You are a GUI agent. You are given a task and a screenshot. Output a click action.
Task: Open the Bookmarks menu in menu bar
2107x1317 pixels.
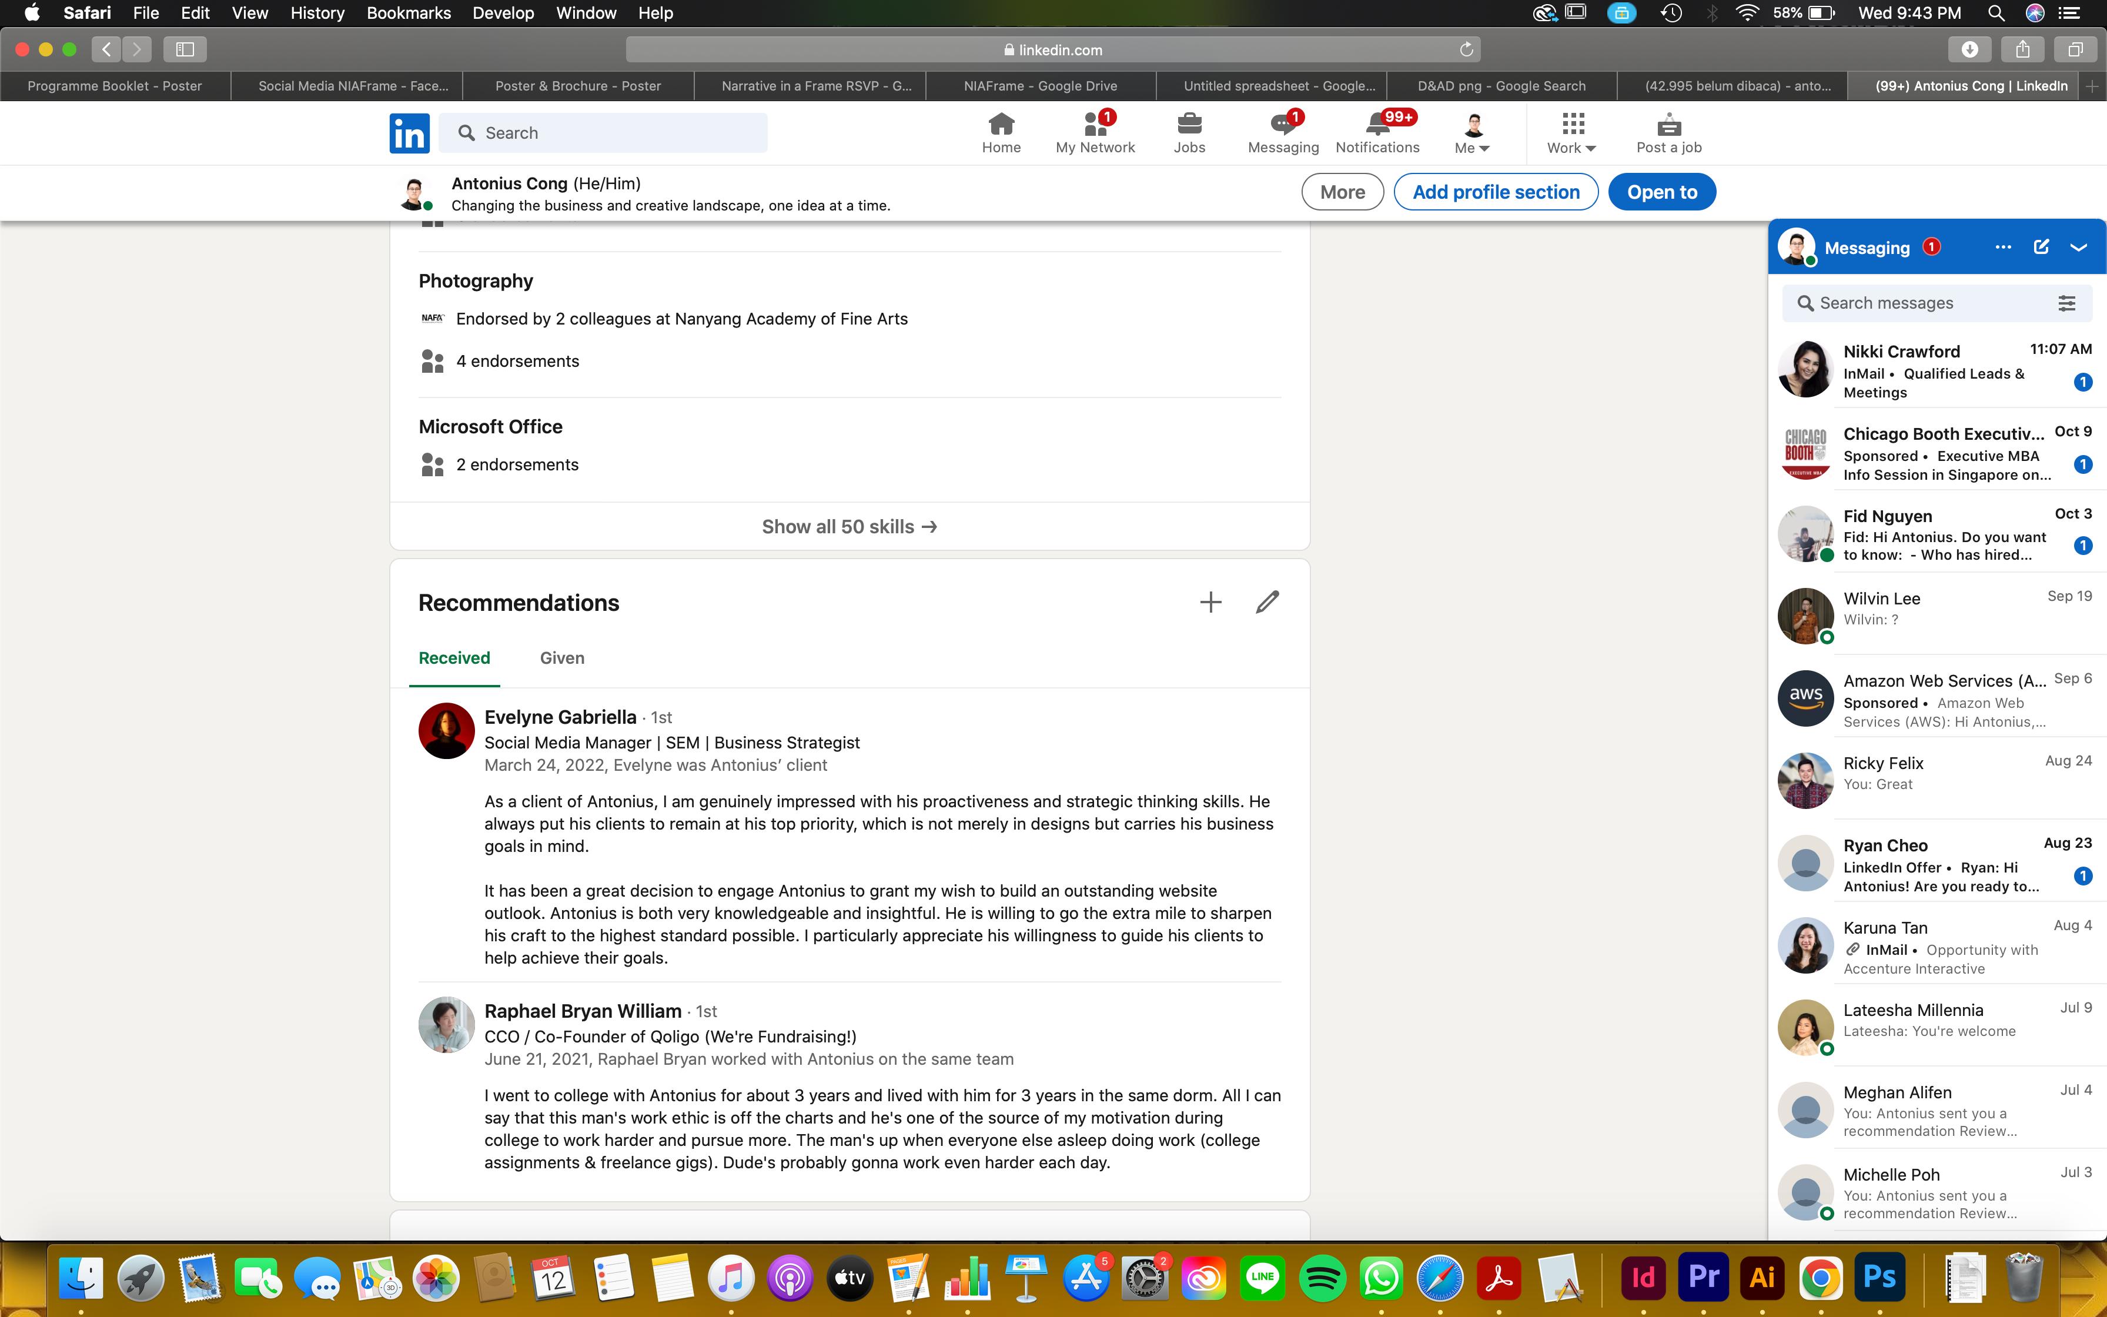click(x=409, y=13)
